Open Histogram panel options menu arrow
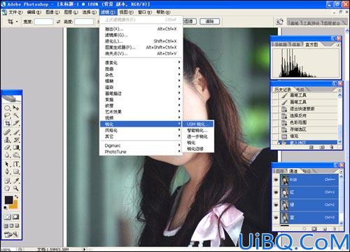 338,45
